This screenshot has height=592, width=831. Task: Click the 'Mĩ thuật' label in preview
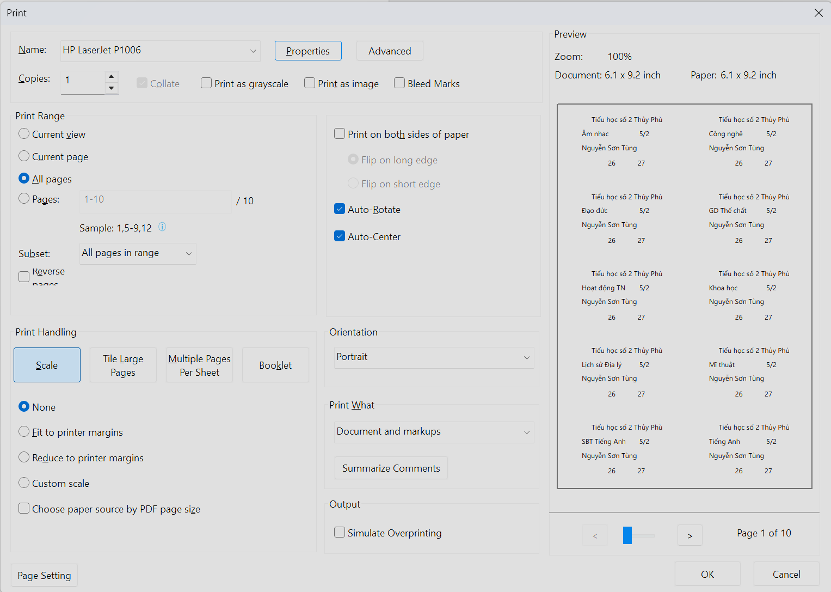pos(722,365)
